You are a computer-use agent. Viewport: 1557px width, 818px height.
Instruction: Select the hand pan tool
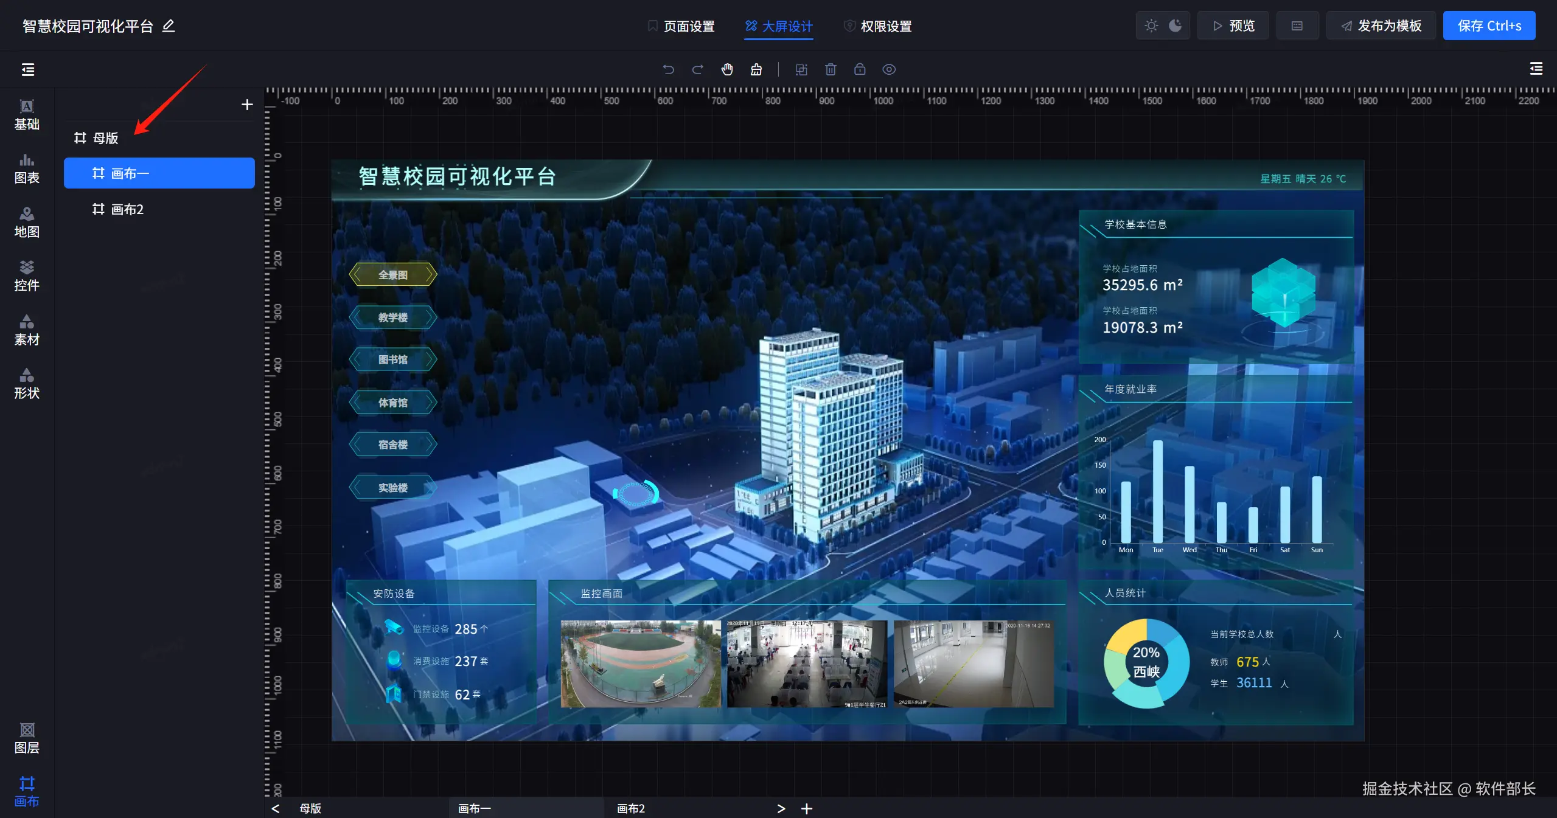tap(727, 69)
